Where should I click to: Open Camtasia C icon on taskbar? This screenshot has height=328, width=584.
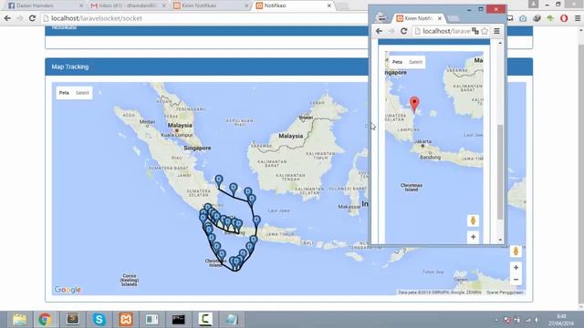205,320
